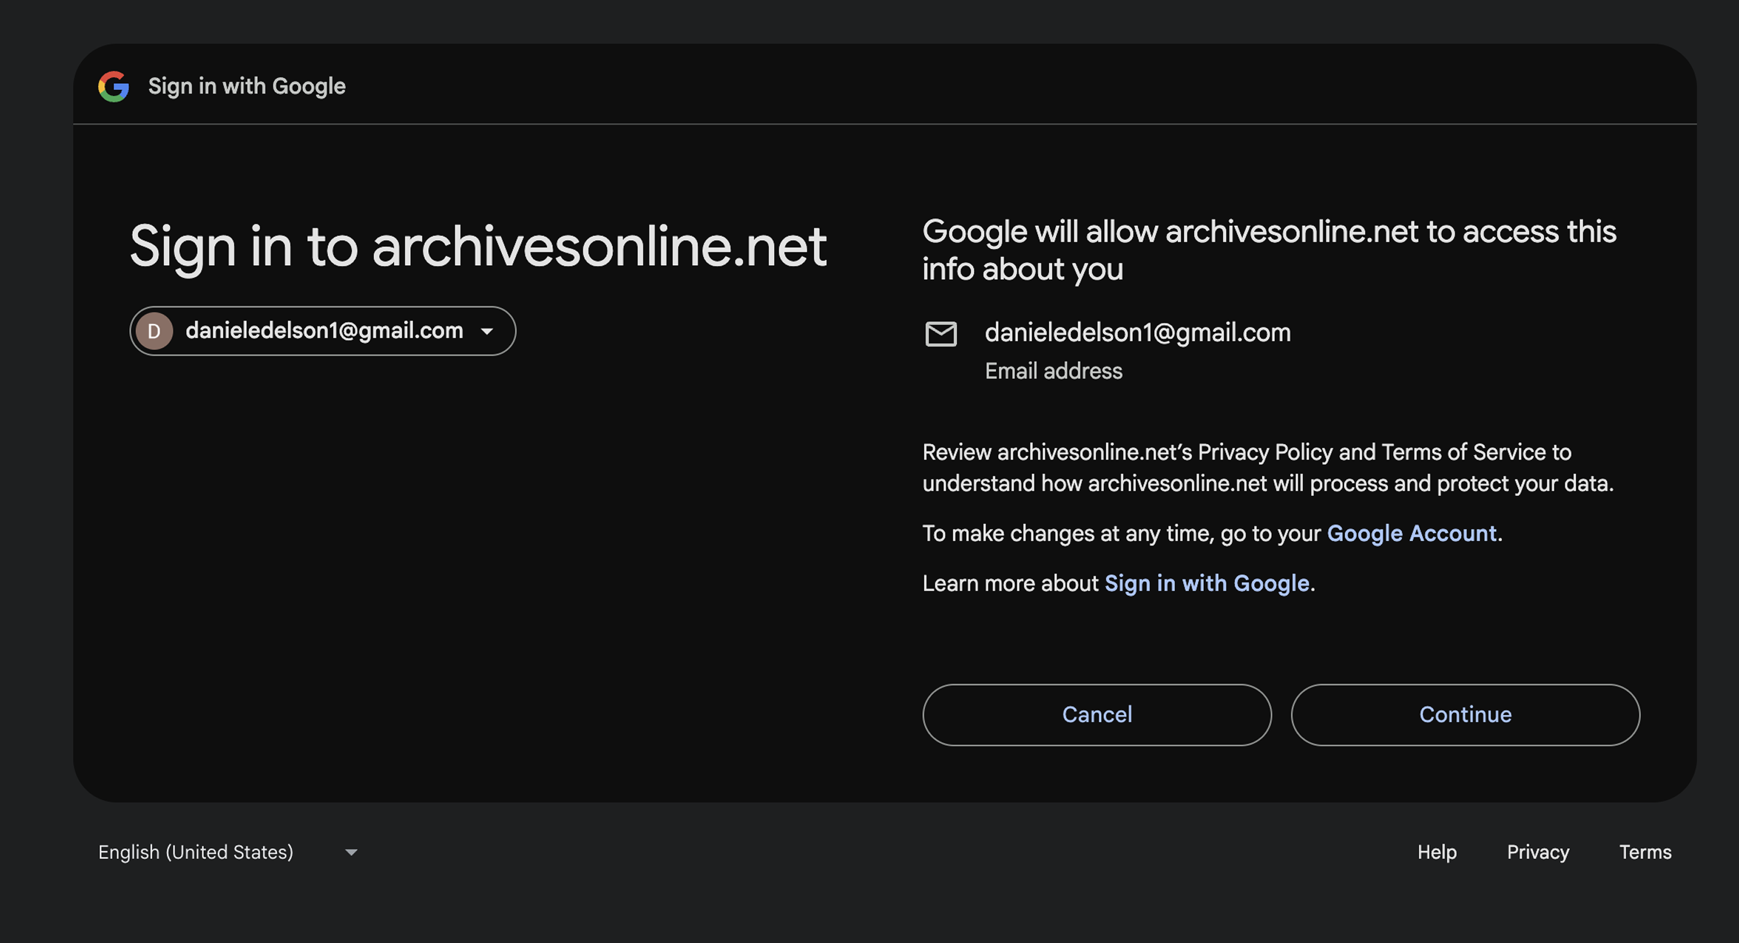Click the 'Sign in with Google' header title
This screenshot has height=943, width=1739.
tap(246, 86)
